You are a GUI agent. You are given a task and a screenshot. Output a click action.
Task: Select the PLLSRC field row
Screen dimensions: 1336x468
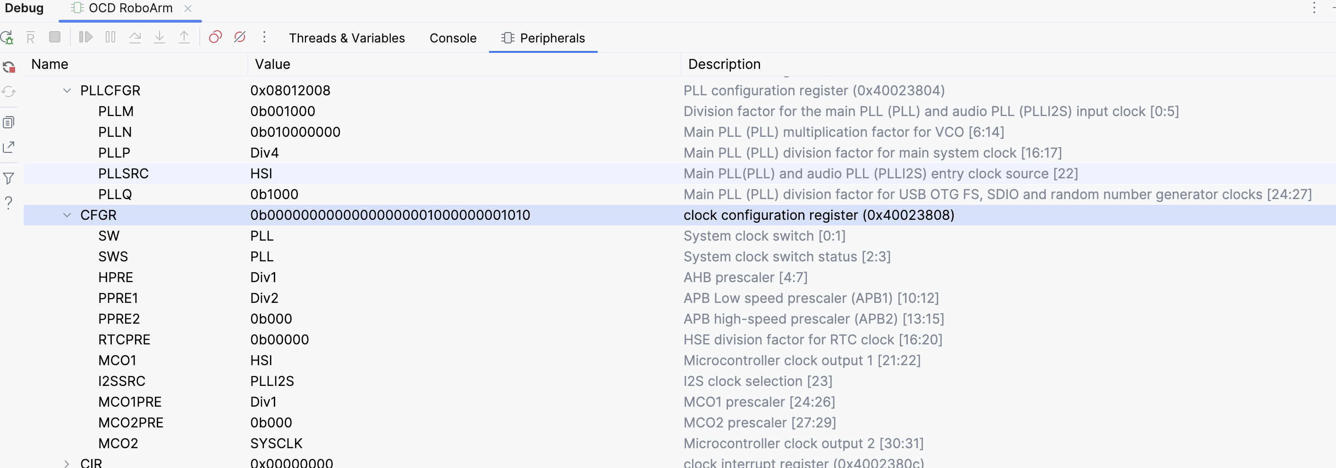123,174
